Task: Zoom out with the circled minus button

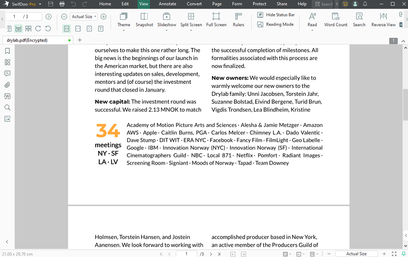Action: click(x=64, y=17)
